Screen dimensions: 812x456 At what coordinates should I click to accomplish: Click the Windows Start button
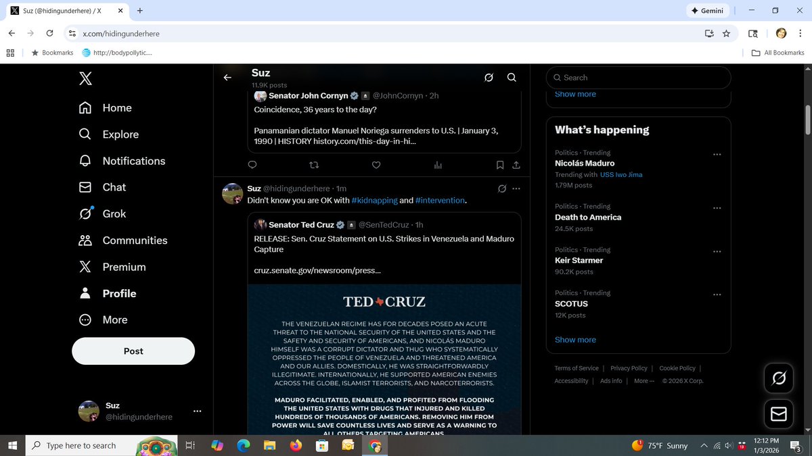[x=13, y=445]
